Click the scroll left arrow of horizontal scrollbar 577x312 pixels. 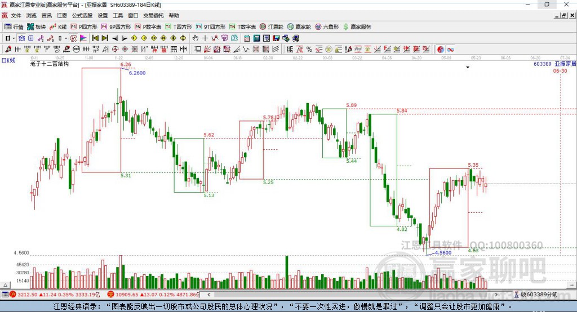pos(208,295)
